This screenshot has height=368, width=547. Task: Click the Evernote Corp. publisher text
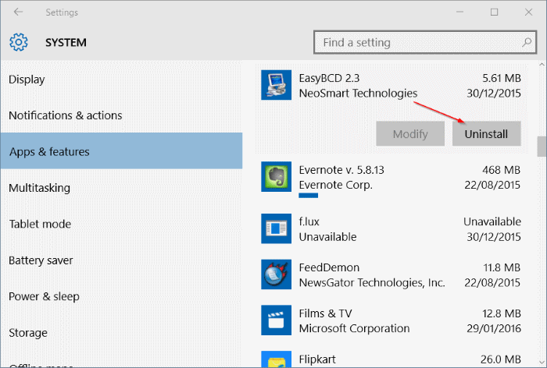[335, 185]
